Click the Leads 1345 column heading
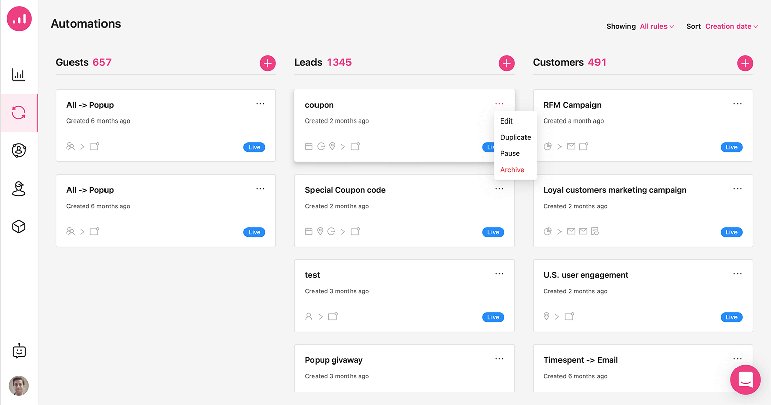This screenshot has width=771, height=405. point(323,62)
